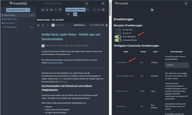Show favorites with filled star icon
The image size is (192, 115).
click(x=51, y=10)
